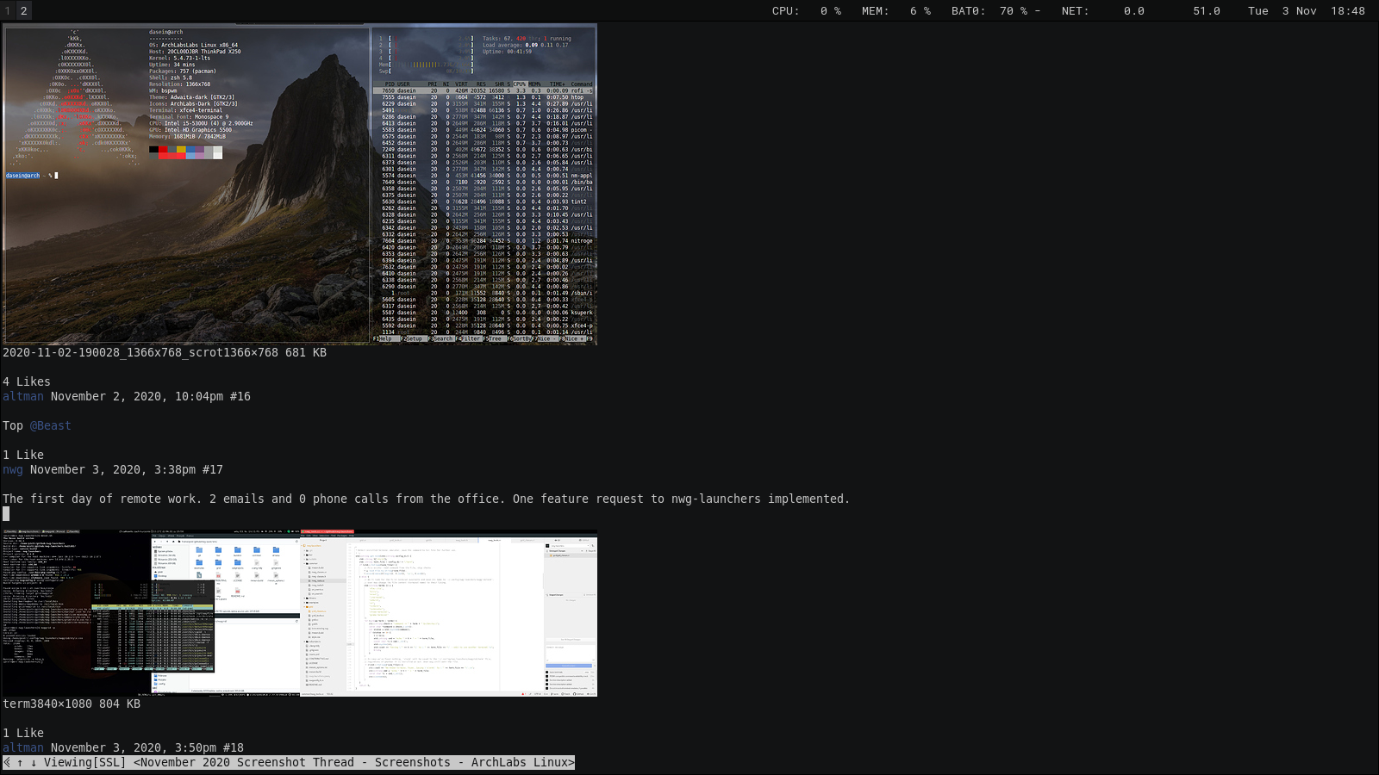Open altman's profile link on post #16
The width and height of the screenshot is (1379, 775).
coord(23,396)
